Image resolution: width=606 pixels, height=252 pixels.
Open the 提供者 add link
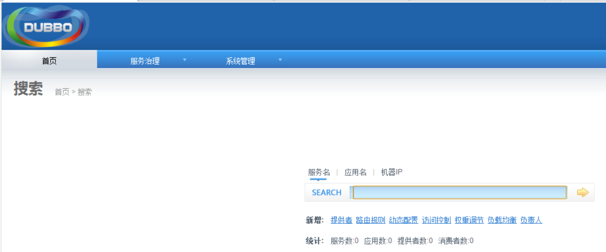click(341, 220)
